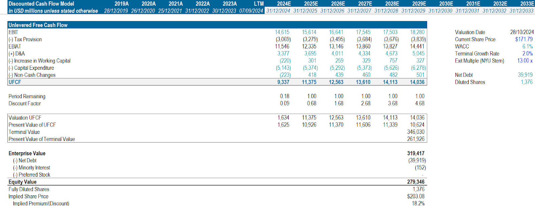Screen dimensions: 535x206
Task: Click the Implied Share Price $203.08 cell
Action: click(x=416, y=196)
